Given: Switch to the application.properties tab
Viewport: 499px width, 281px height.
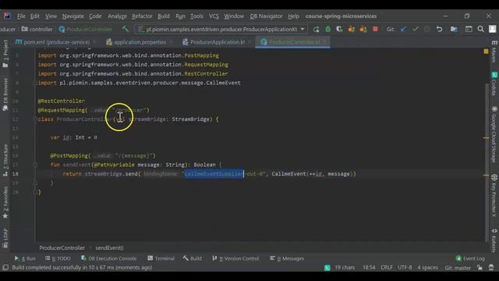Looking at the screenshot, I should [x=140, y=42].
